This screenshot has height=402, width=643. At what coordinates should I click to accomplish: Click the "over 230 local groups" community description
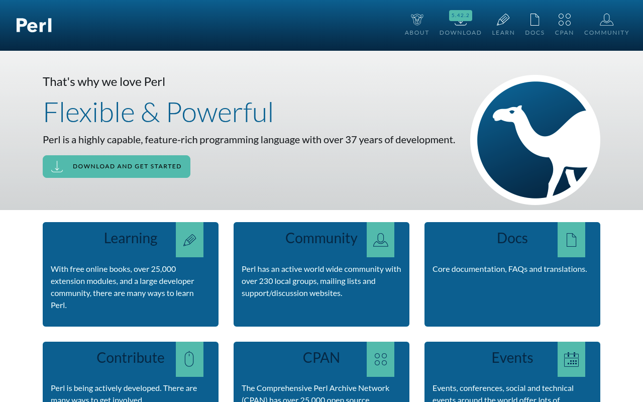(321, 281)
